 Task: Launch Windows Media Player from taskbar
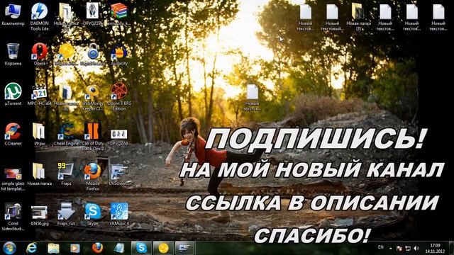75,248
